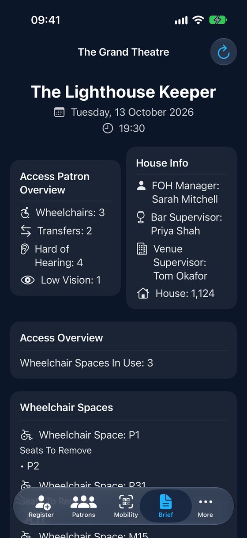Tap the ear icon for Hard of Hearing
Viewport: 247px width, 538px height.
pyautogui.click(x=25, y=249)
